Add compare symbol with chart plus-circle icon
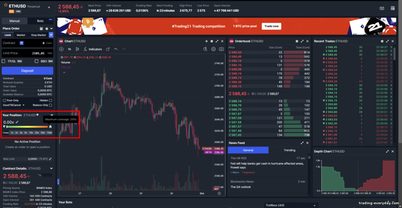The height and width of the screenshot is (208, 402). point(61,49)
